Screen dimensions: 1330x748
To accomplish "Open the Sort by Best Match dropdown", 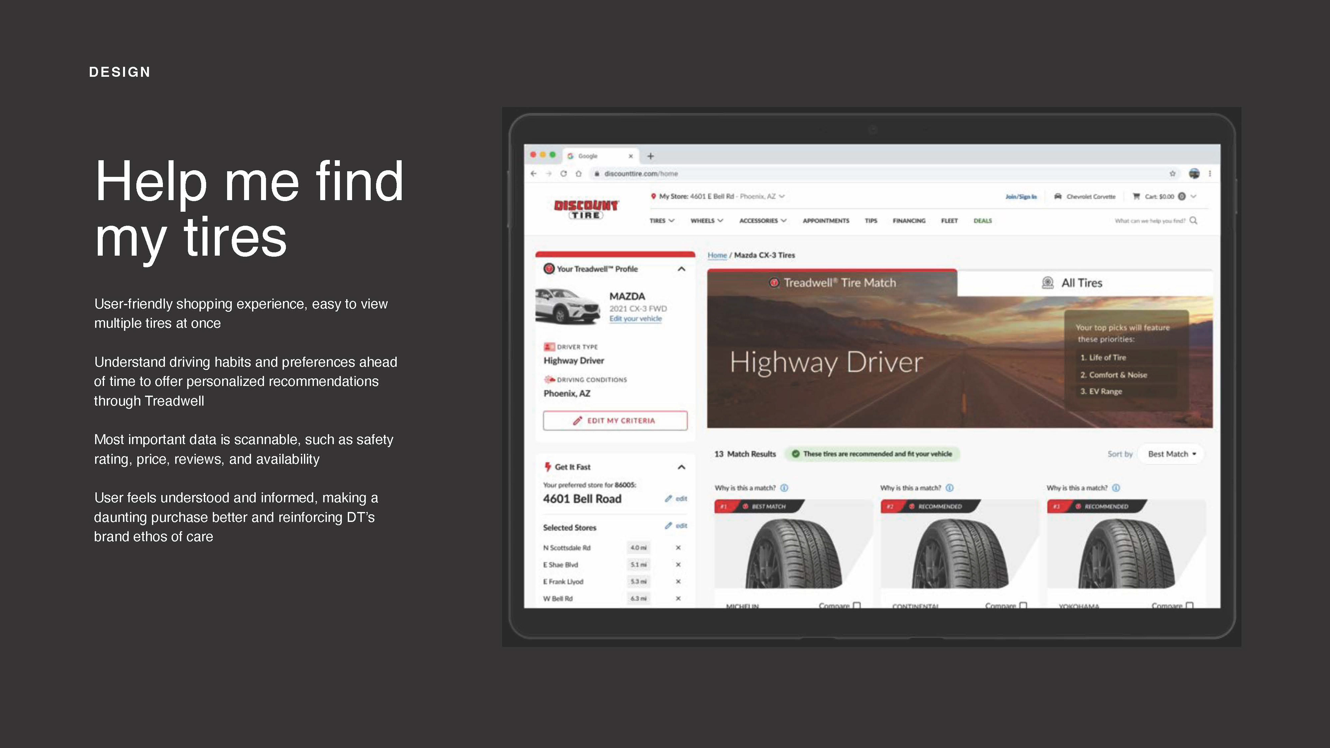I will 1171,454.
